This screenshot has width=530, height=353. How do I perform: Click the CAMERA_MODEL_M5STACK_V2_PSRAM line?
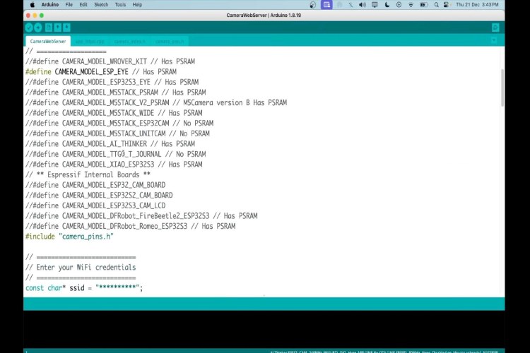pos(156,102)
